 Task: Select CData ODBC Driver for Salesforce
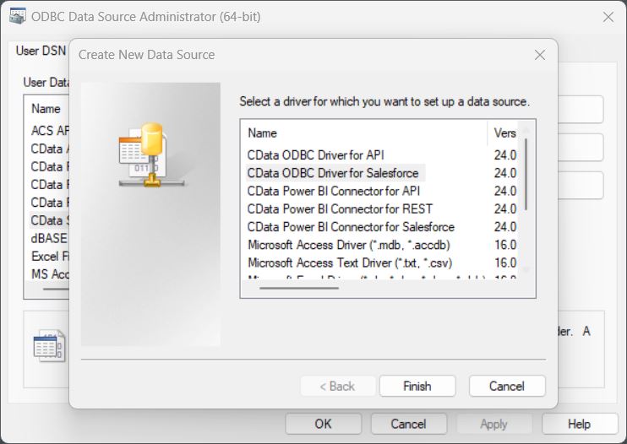coord(332,173)
